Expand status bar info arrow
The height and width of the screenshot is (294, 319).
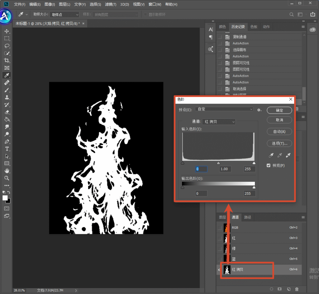[x=76, y=290]
